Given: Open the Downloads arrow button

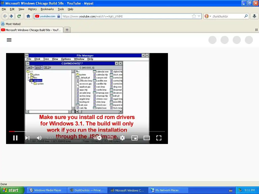Looking at the screenshot, I should 254,16.
